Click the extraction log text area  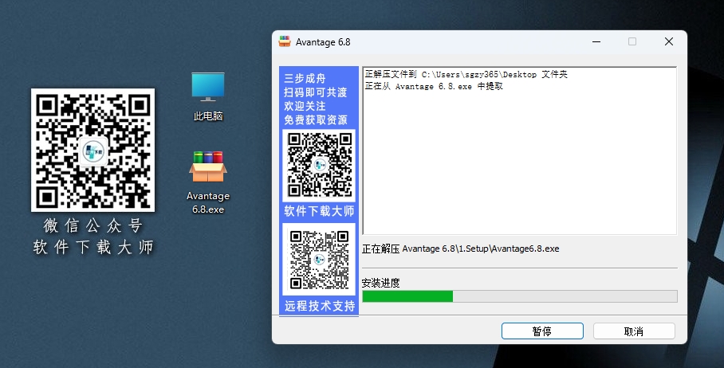click(x=519, y=151)
